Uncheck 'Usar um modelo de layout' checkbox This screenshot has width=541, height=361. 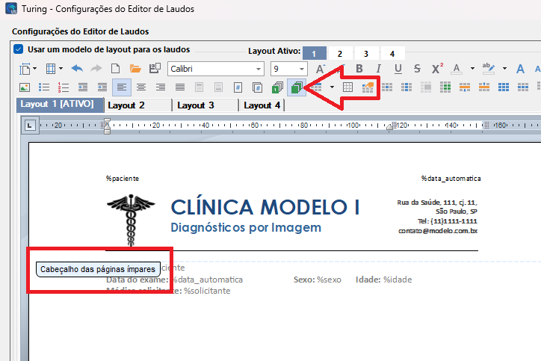[x=19, y=49]
